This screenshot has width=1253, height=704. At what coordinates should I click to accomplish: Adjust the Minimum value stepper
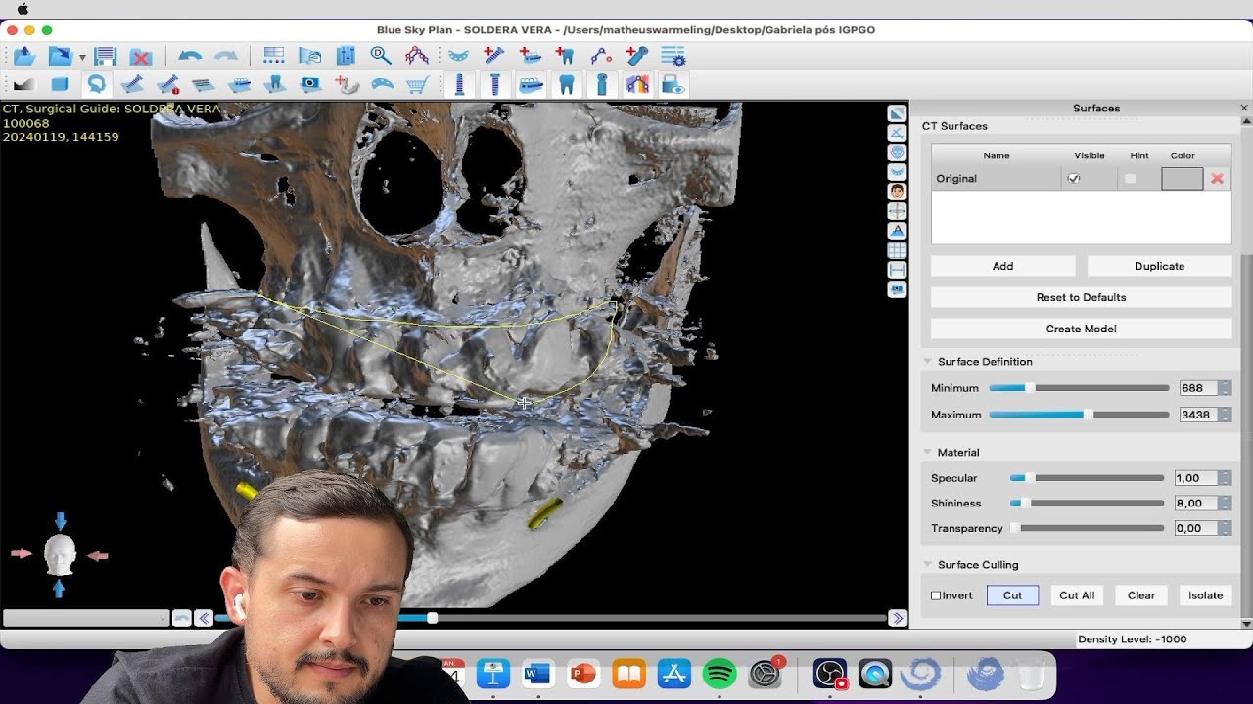(1225, 388)
